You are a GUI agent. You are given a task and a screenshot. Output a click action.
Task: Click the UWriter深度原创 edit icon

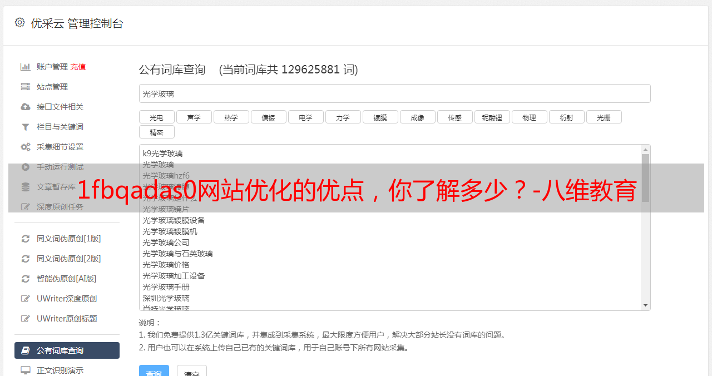tap(26, 299)
